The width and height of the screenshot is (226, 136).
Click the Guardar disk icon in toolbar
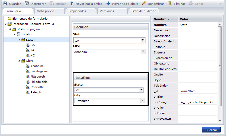point(5,3)
